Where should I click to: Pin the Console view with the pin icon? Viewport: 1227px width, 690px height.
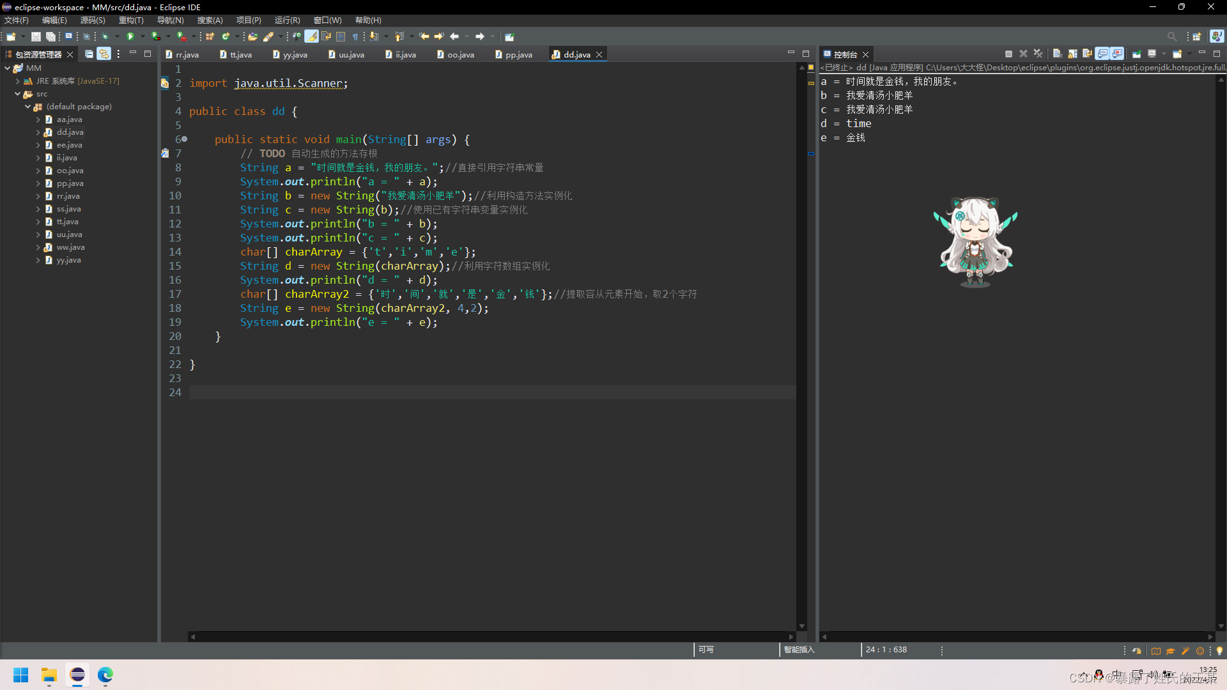click(1136, 54)
